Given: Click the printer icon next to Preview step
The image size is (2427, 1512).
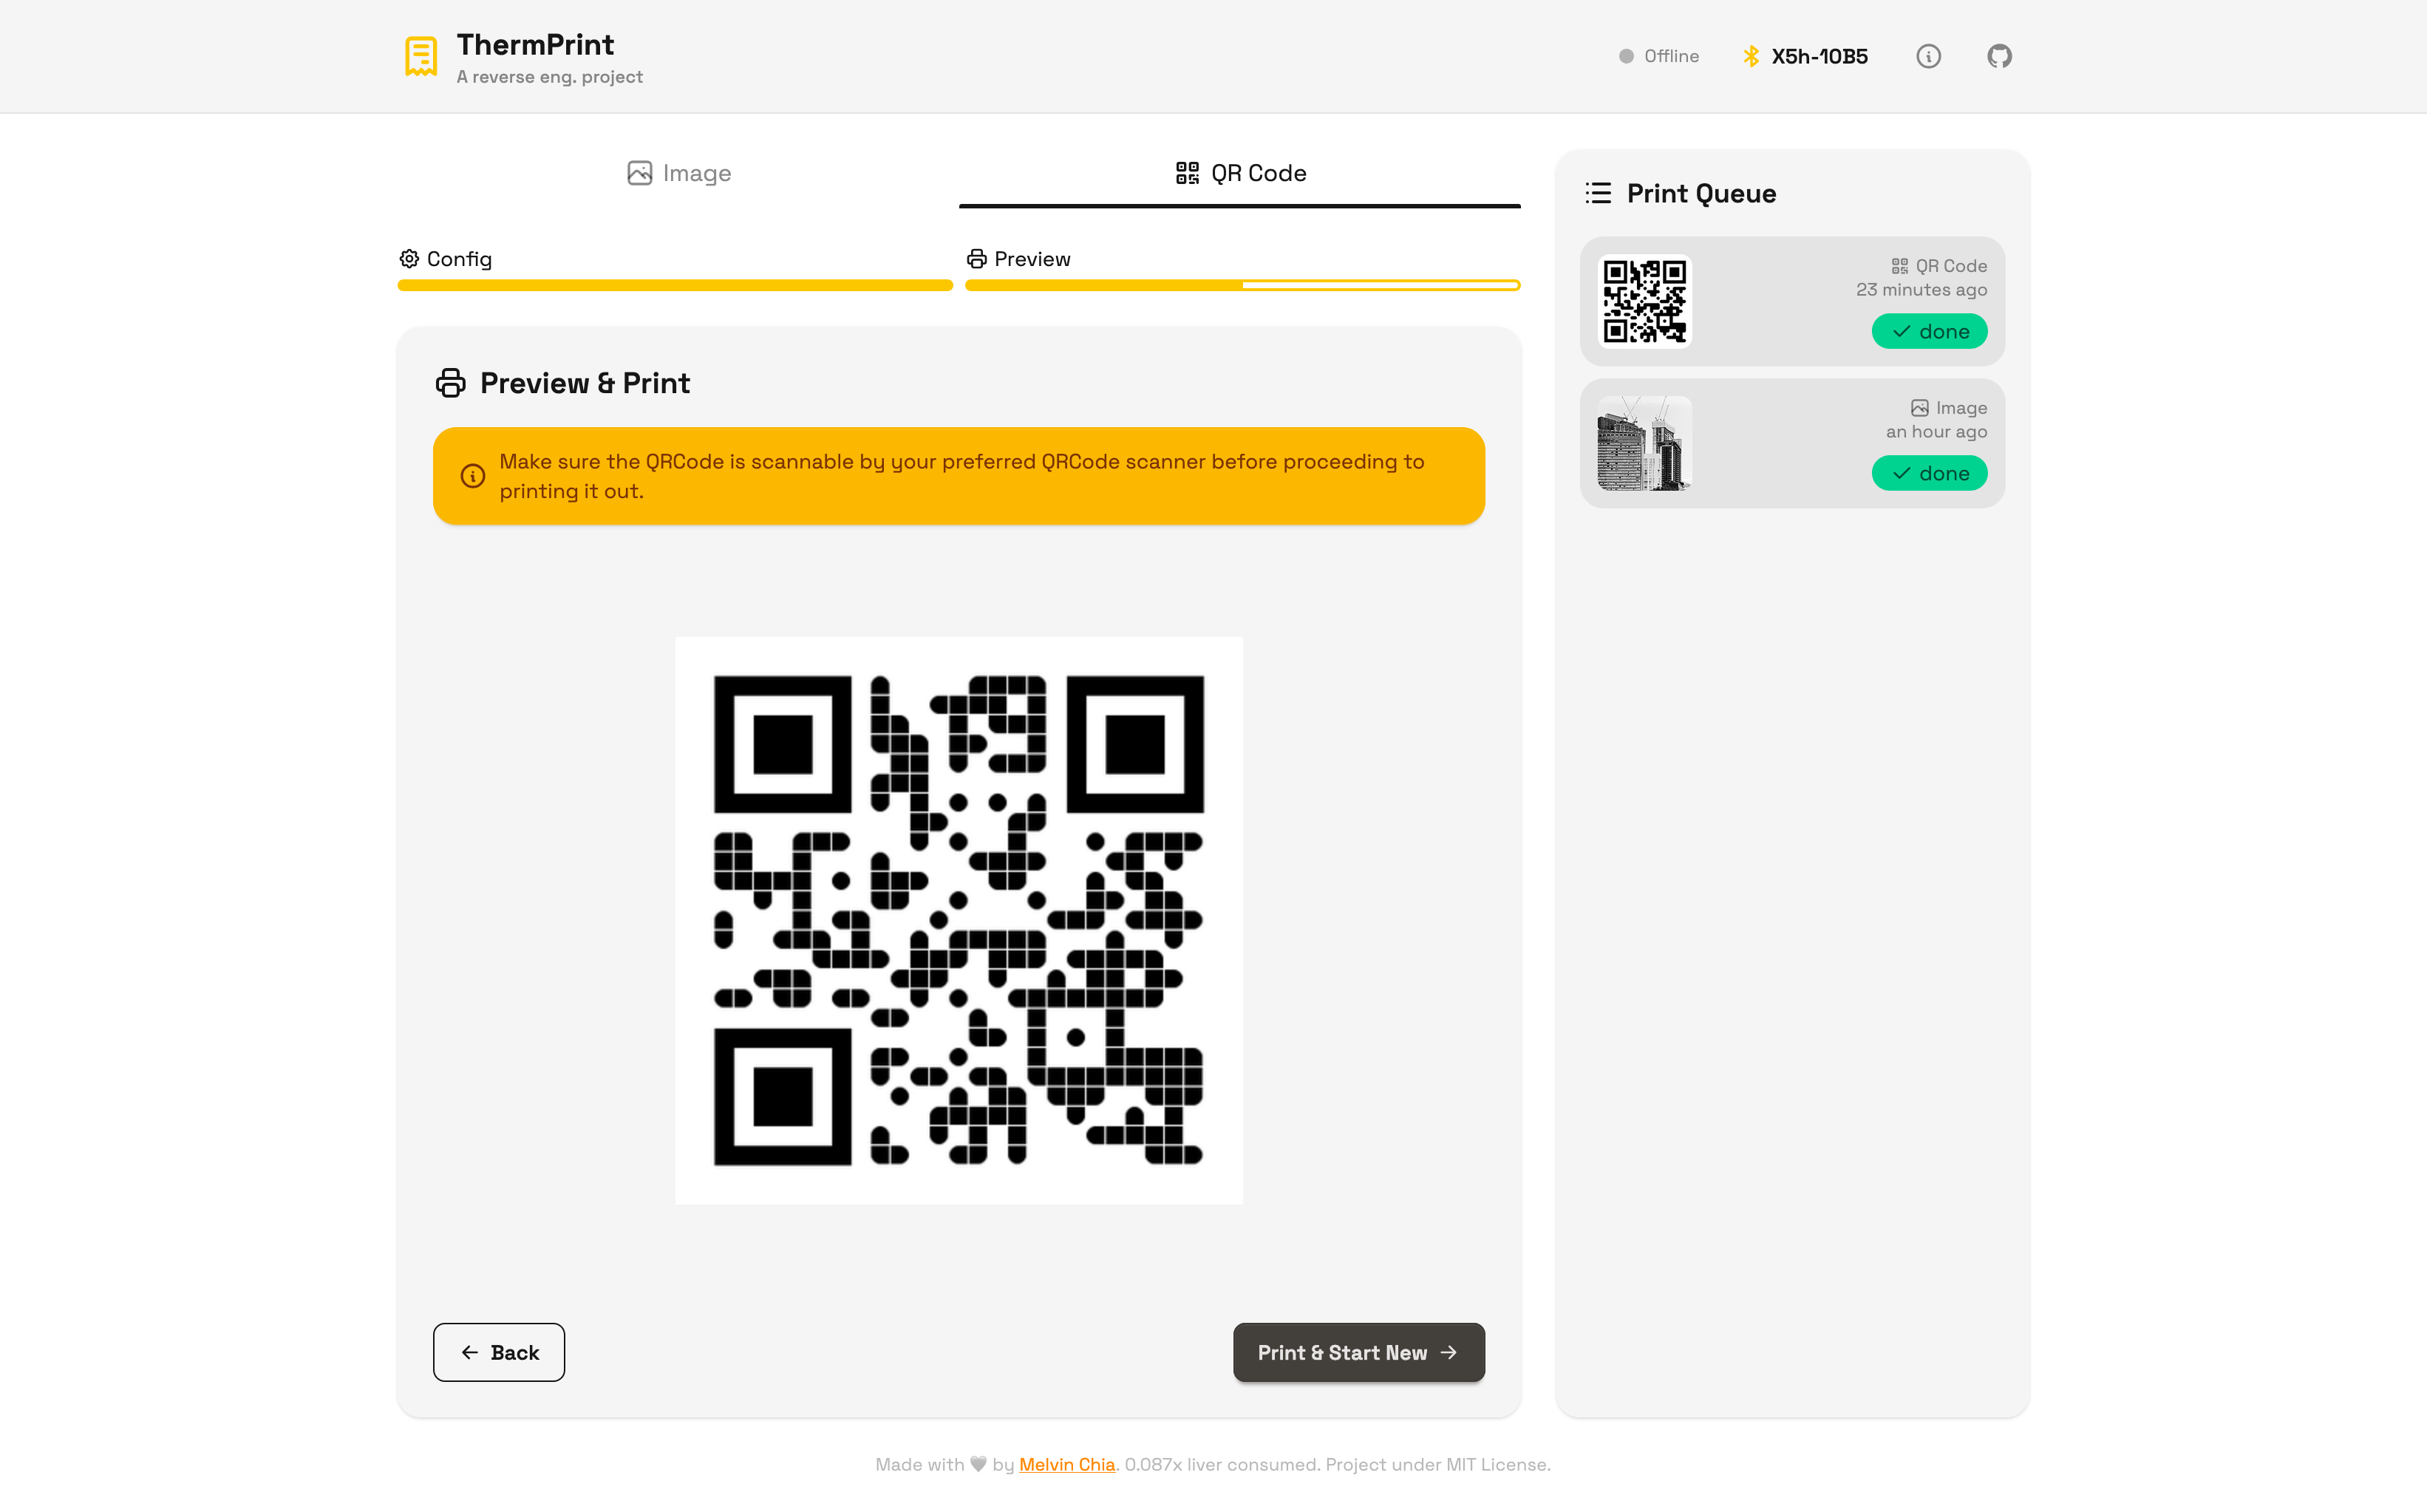Looking at the screenshot, I should pos(976,259).
